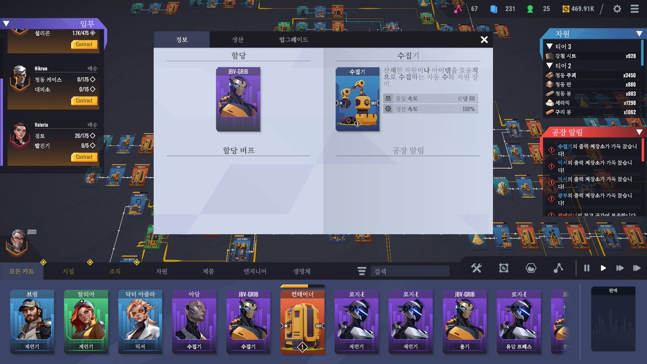This screenshot has height=364, width=647.
Task: Select the wrench and hammer build tool
Action: 476,268
